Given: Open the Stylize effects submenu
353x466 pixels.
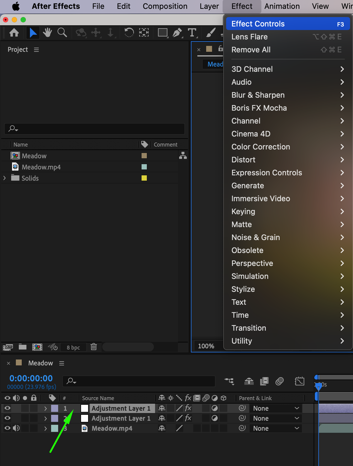Looking at the screenshot, I should tap(288, 289).
